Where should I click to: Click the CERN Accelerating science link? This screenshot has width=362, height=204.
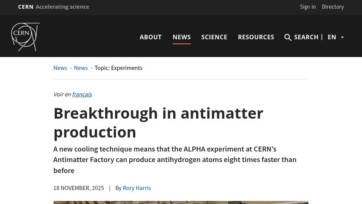[54, 7]
